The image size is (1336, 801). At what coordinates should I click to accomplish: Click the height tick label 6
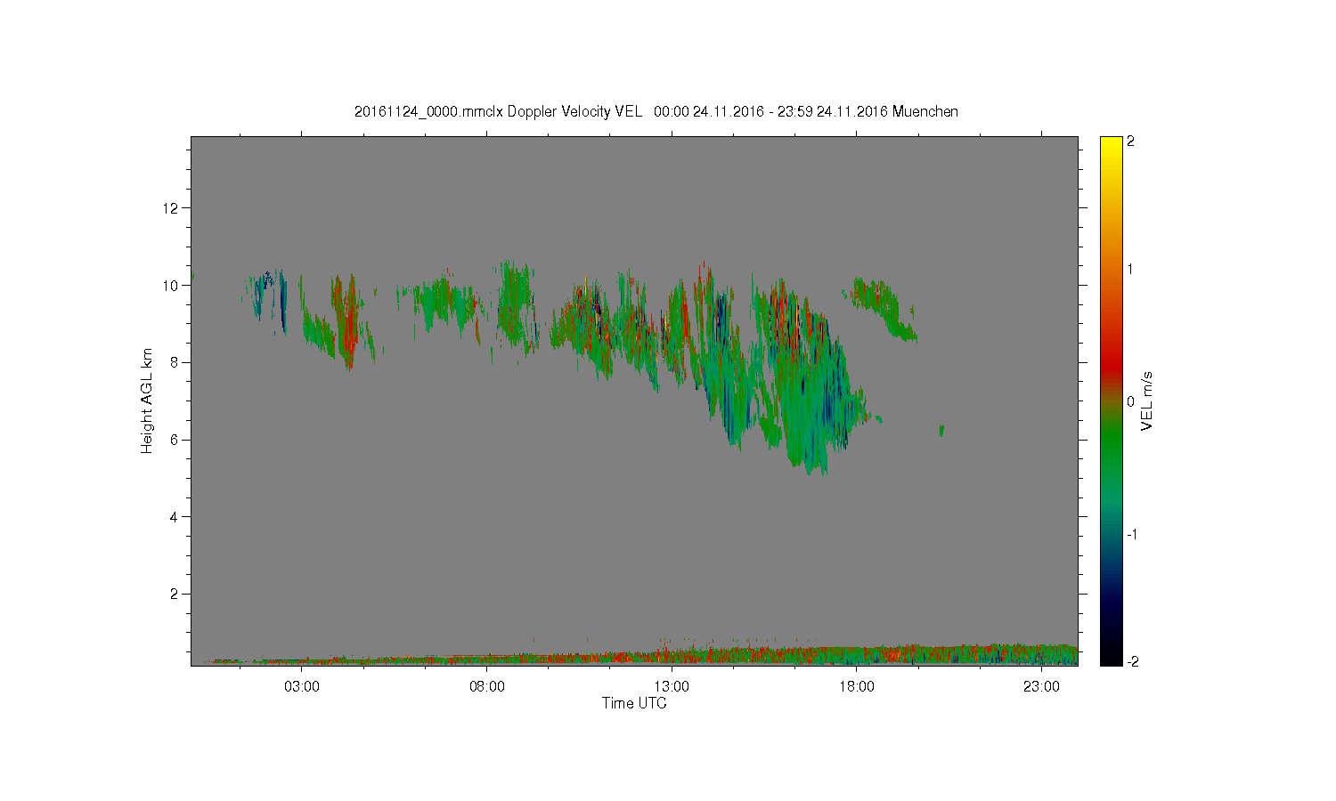[175, 440]
